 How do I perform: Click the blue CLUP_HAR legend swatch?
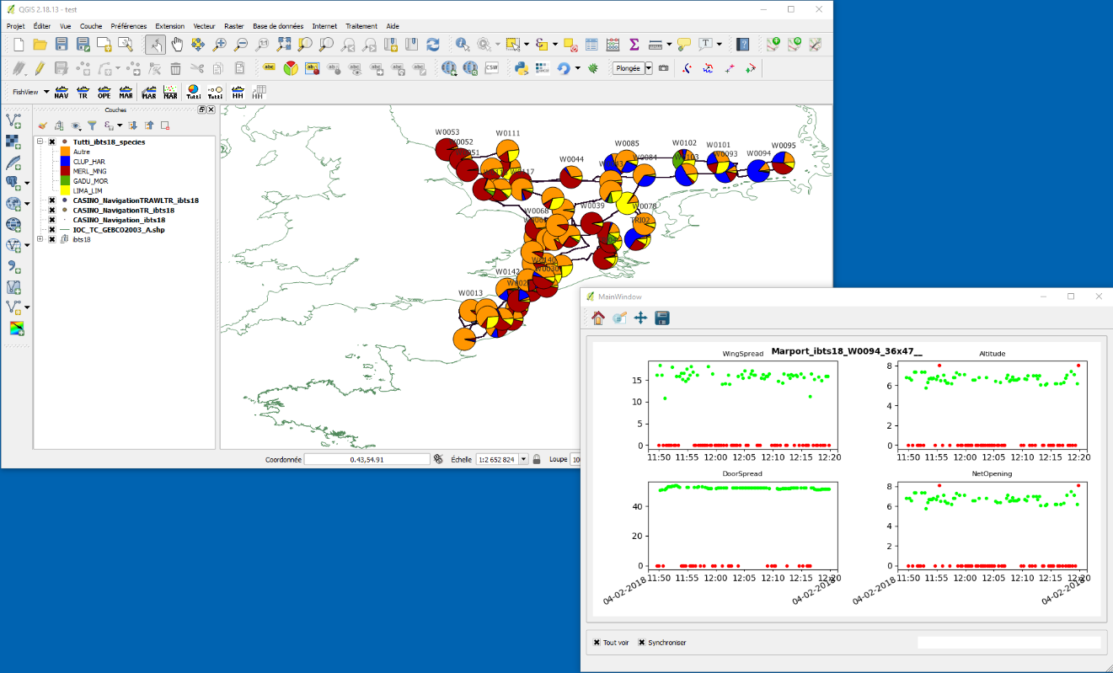pyautogui.click(x=66, y=161)
